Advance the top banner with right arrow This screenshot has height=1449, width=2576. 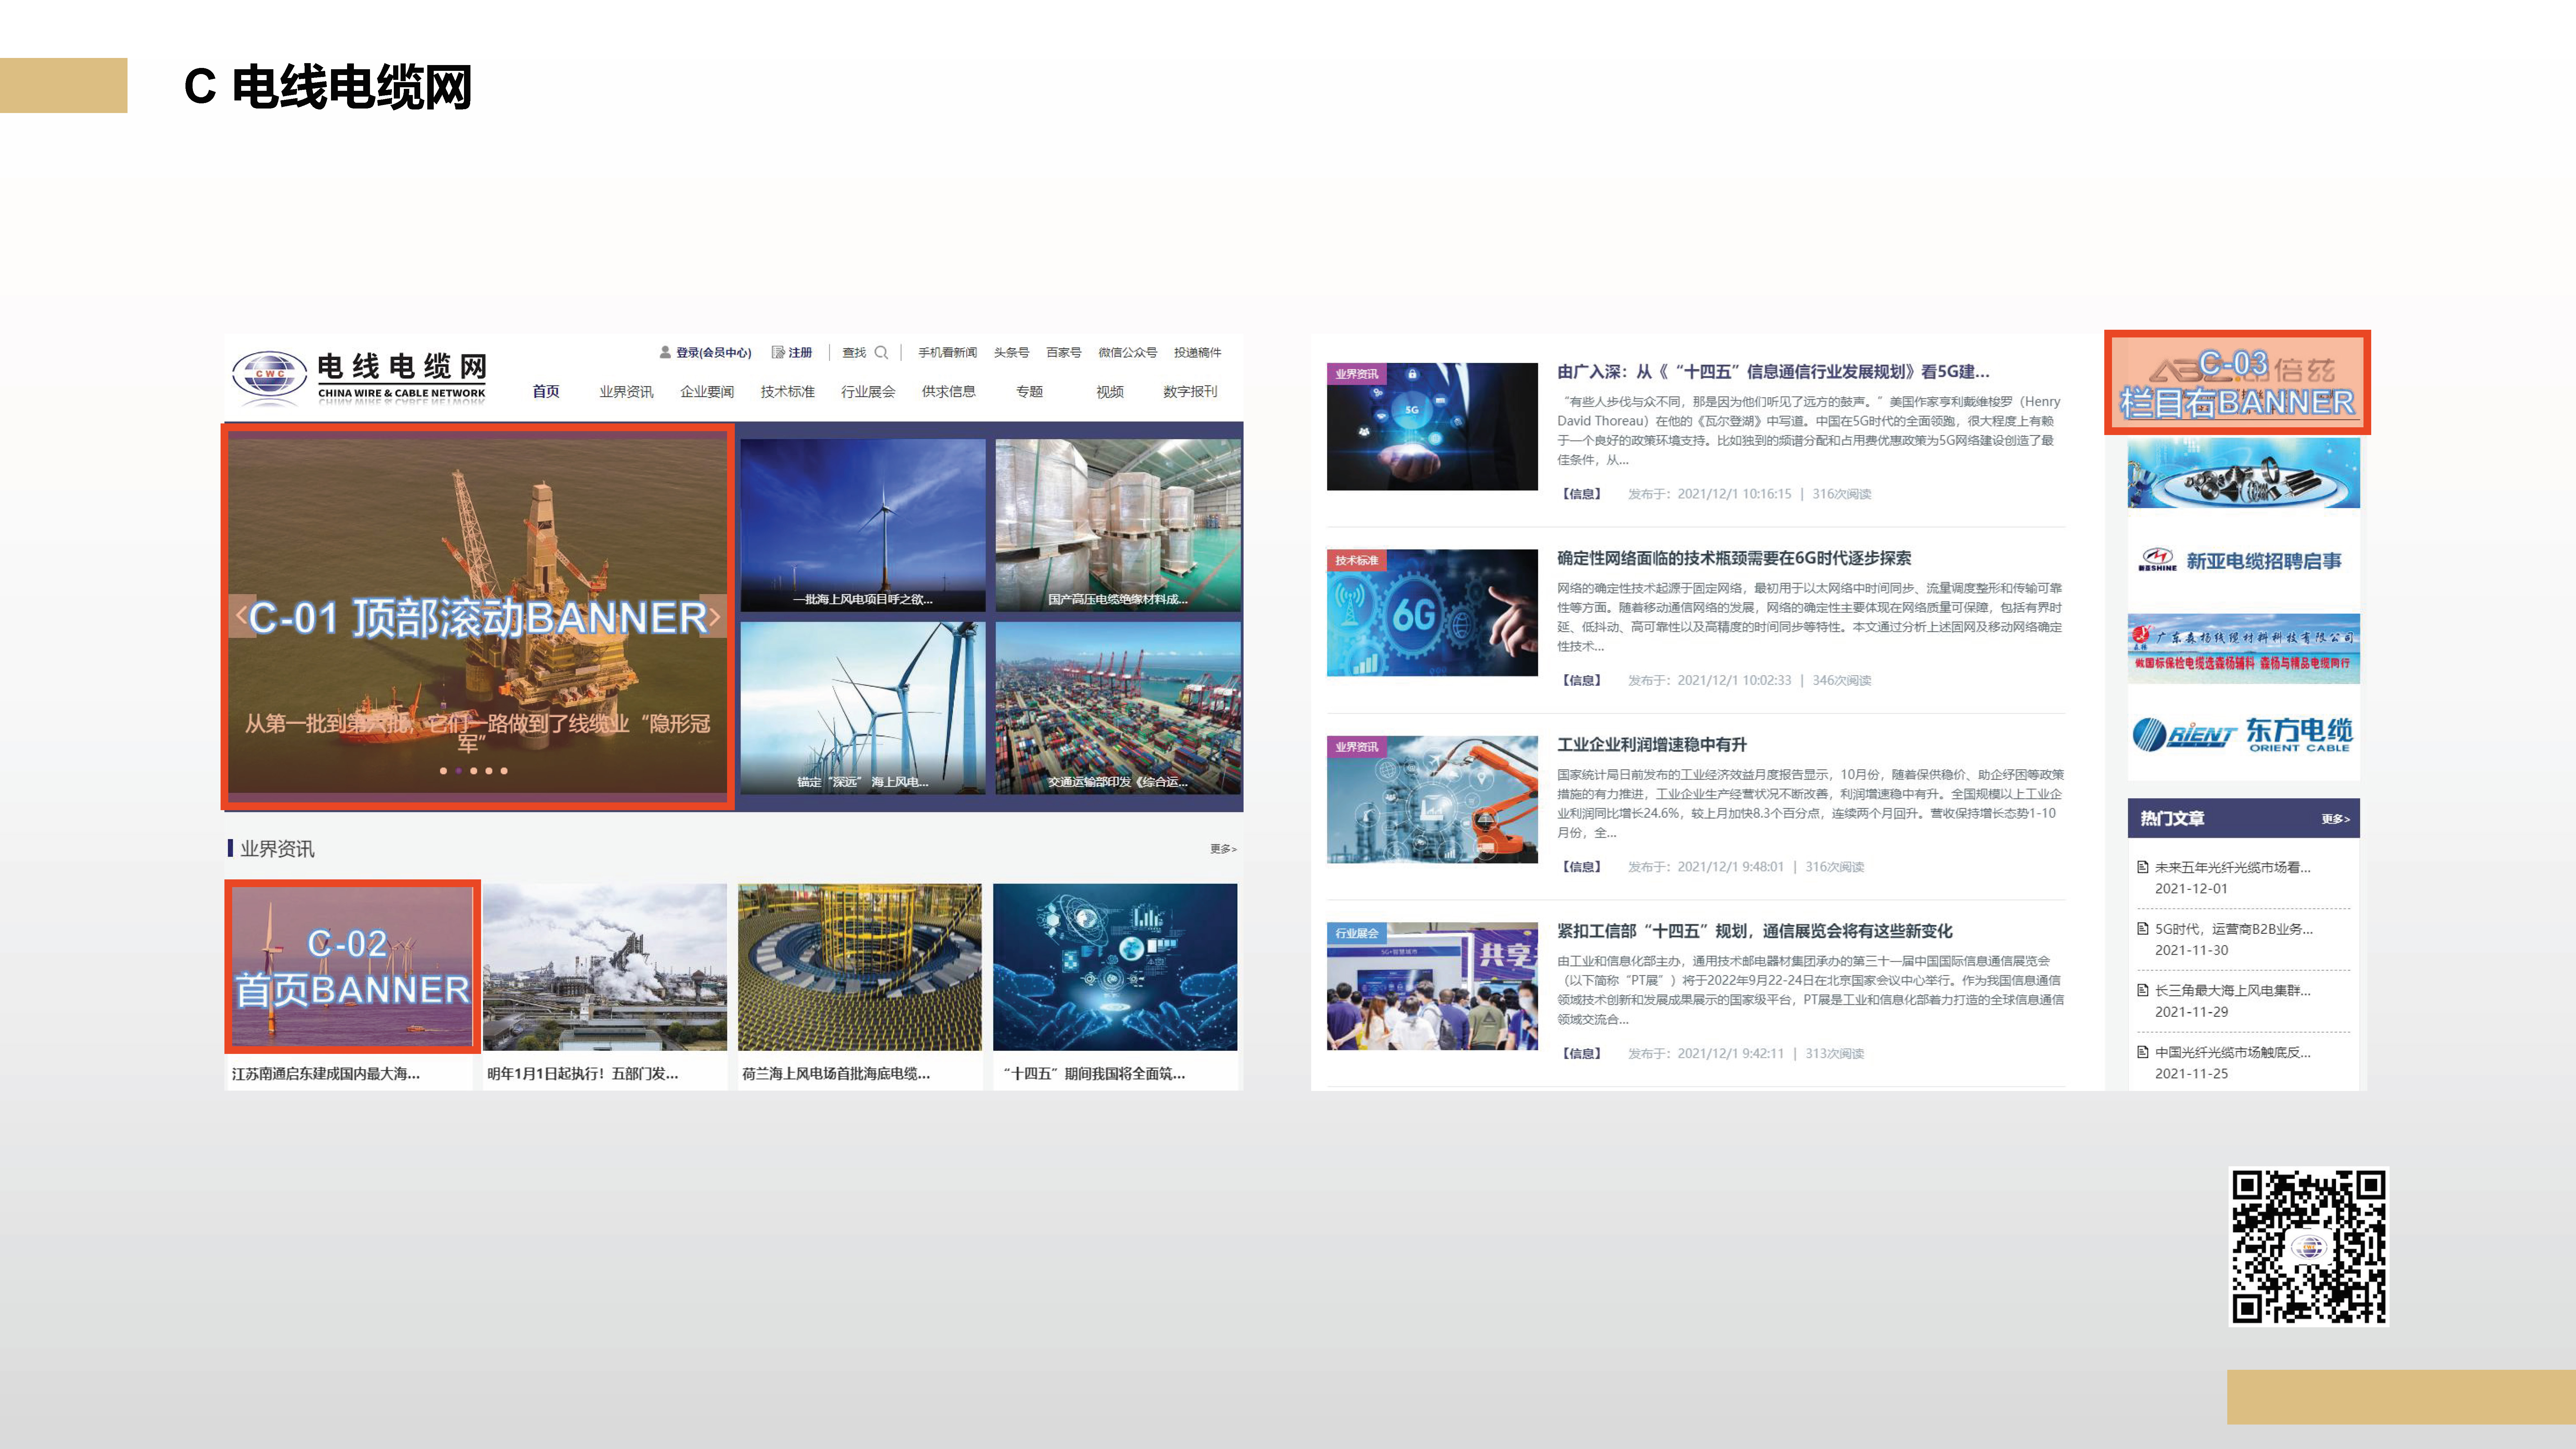714,616
